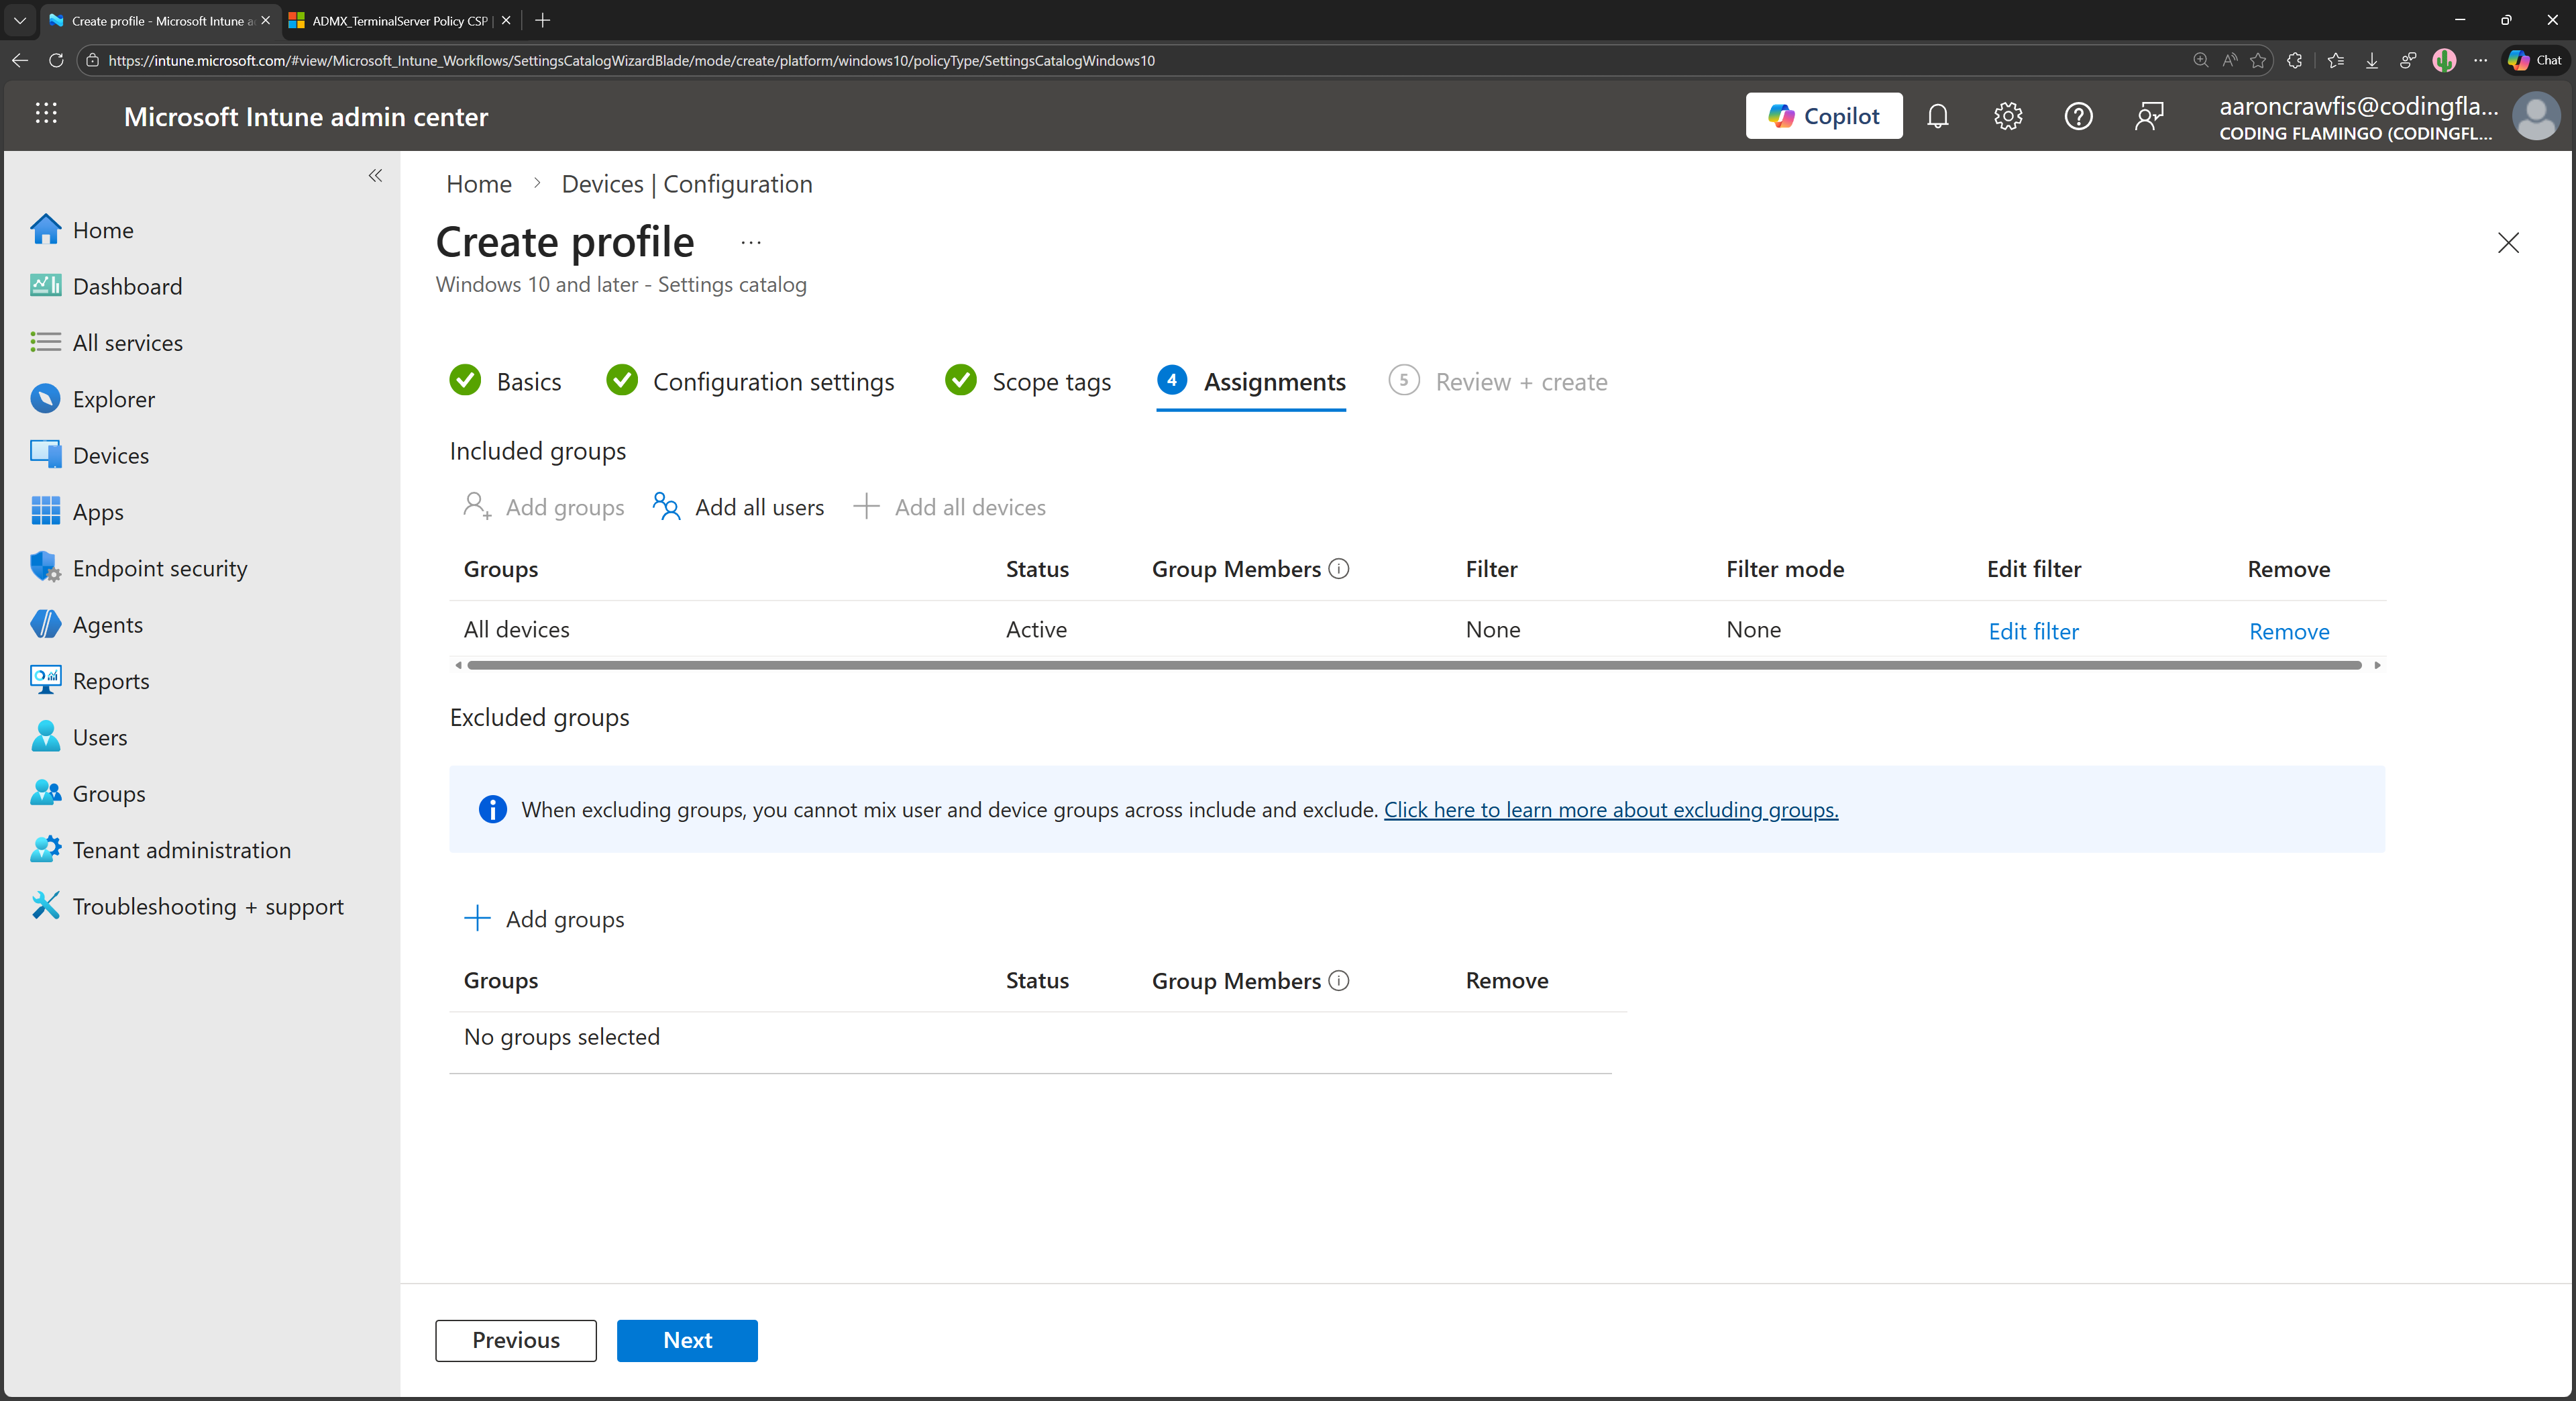
Task: Open the feedback panel
Action: (2149, 115)
